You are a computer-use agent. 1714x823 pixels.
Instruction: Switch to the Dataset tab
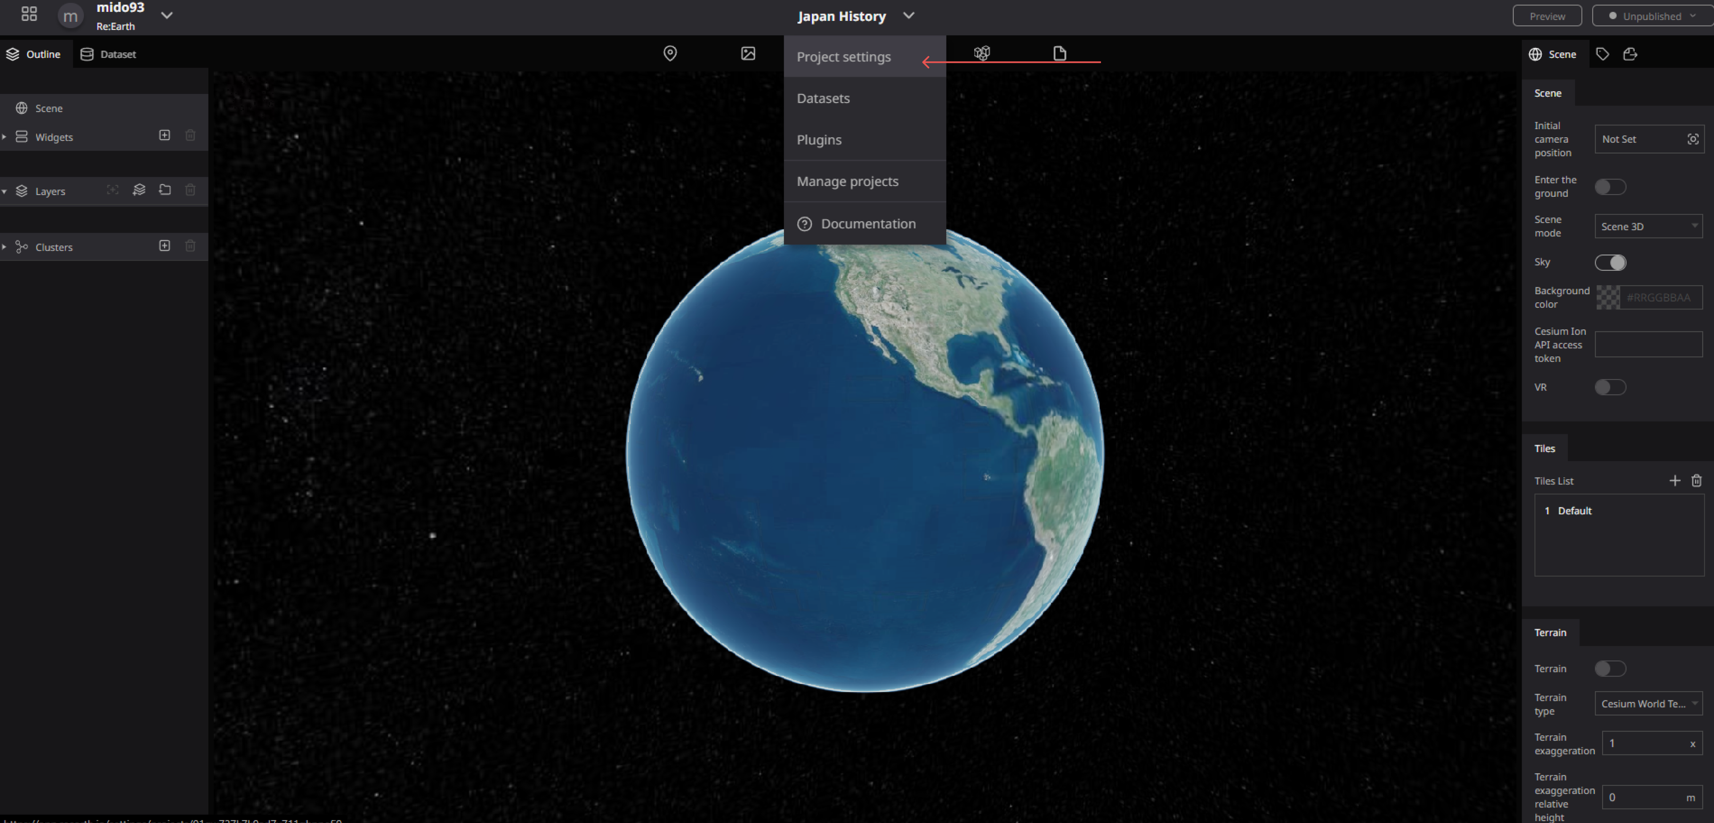click(x=109, y=54)
